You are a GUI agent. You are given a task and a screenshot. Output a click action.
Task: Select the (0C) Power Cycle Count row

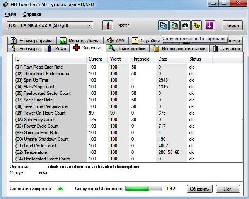point(128,126)
